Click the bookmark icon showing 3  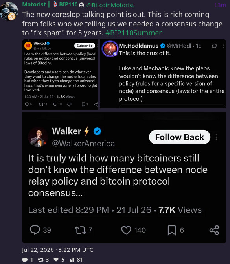[83, 105]
